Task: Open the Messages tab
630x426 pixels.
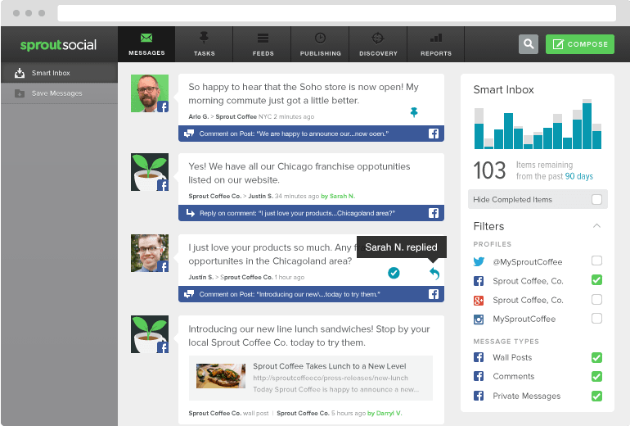Action: tap(146, 44)
